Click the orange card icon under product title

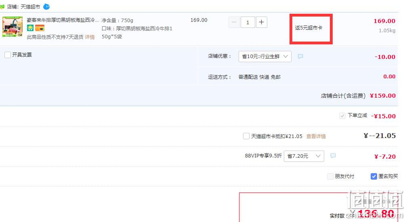[40, 28]
